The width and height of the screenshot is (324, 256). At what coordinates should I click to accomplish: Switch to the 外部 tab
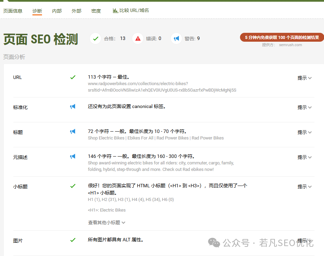(x=76, y=11)
